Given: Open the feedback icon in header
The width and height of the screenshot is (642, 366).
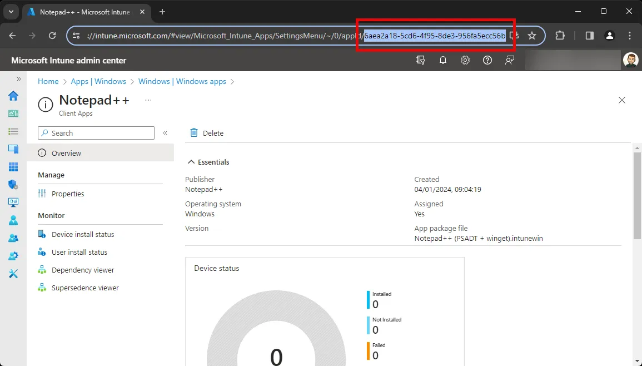Looking at the screenshot, I should (509, 60).
